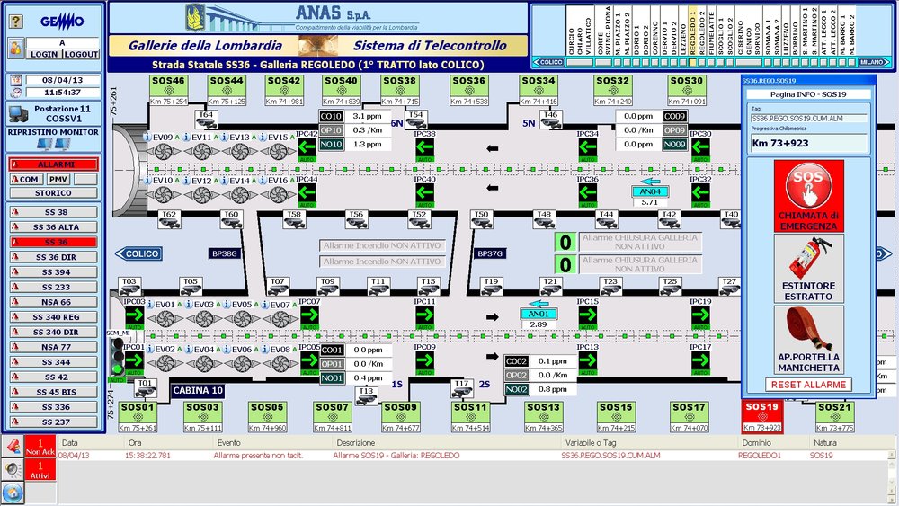Select the SOS19 alarmed station in red
The image size is (899, 506).
click(762, 416)
